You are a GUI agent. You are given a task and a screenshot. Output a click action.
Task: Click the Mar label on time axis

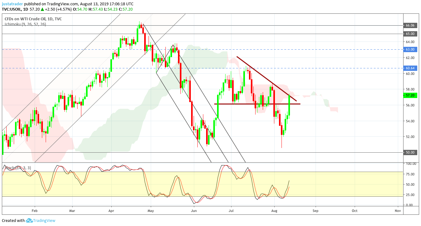(72, 211)
